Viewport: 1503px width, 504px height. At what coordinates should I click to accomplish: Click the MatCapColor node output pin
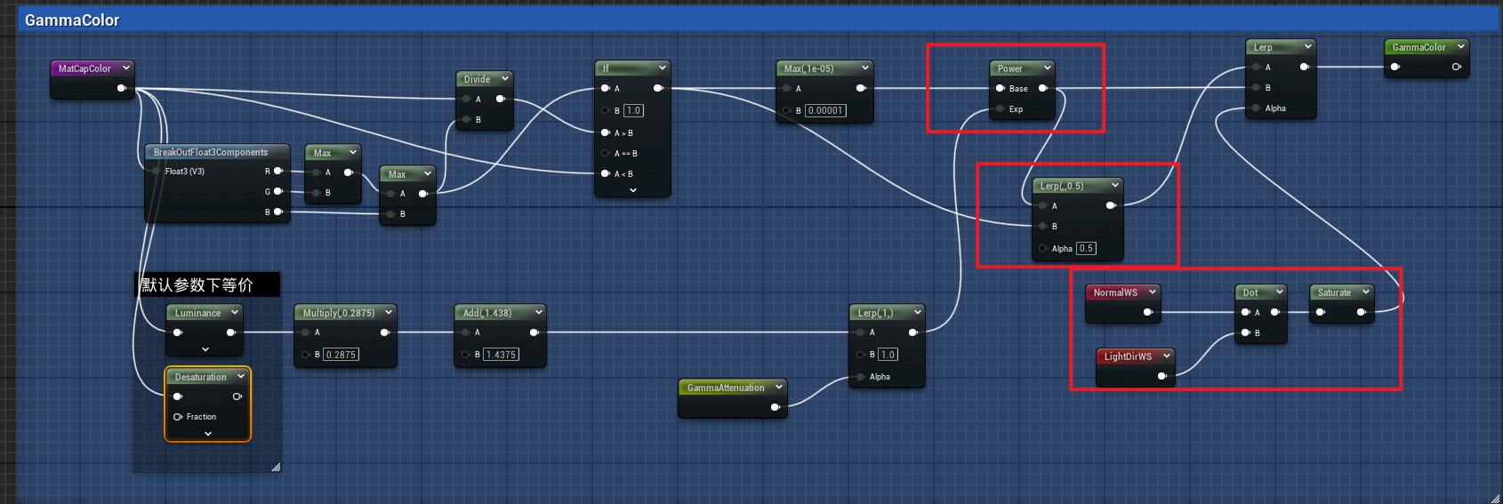[122, 88]
